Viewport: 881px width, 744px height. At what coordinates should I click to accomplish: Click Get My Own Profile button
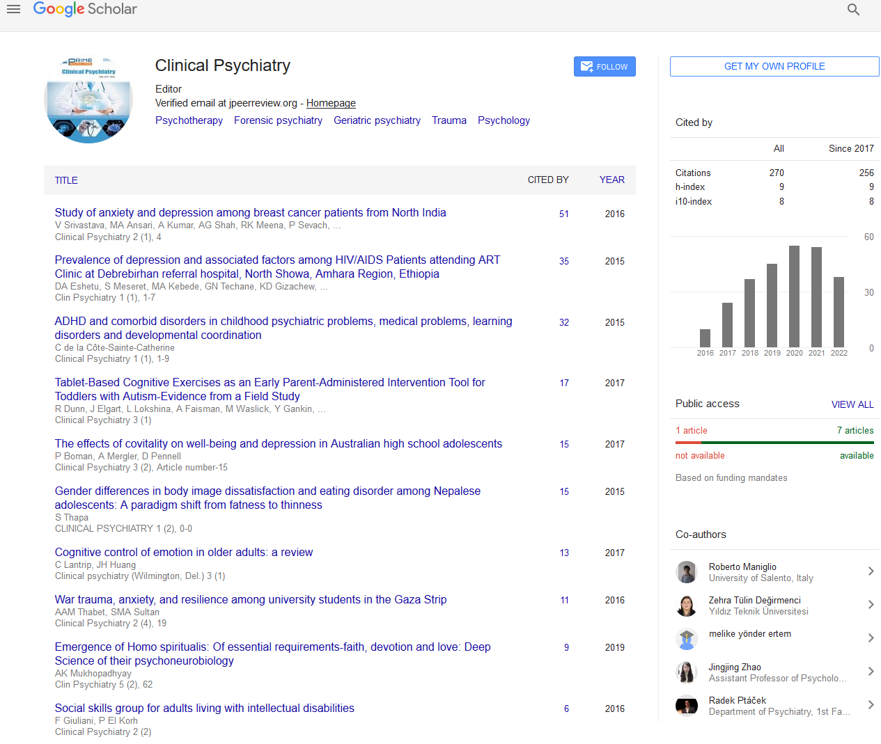click(x=774, y=67)
